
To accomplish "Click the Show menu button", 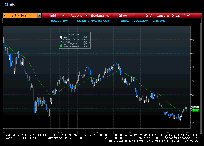I will click(x=123, y=16).
